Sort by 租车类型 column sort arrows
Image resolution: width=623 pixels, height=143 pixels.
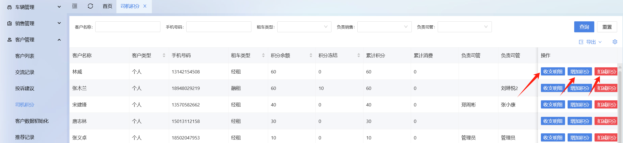pos(263,55)
